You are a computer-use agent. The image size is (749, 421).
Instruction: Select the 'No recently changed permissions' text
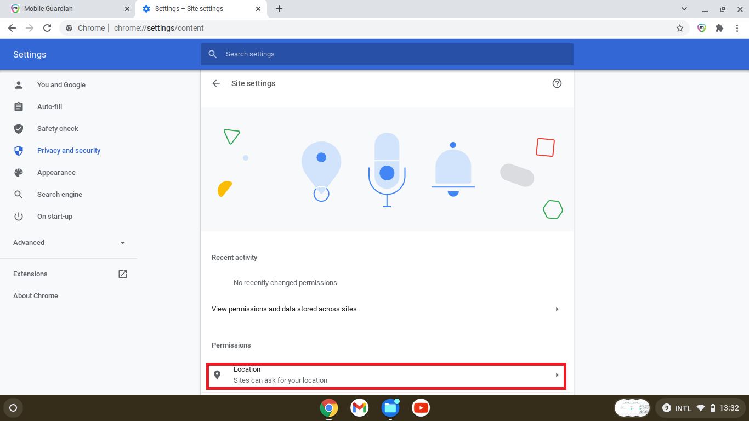(x=285, y=283)
